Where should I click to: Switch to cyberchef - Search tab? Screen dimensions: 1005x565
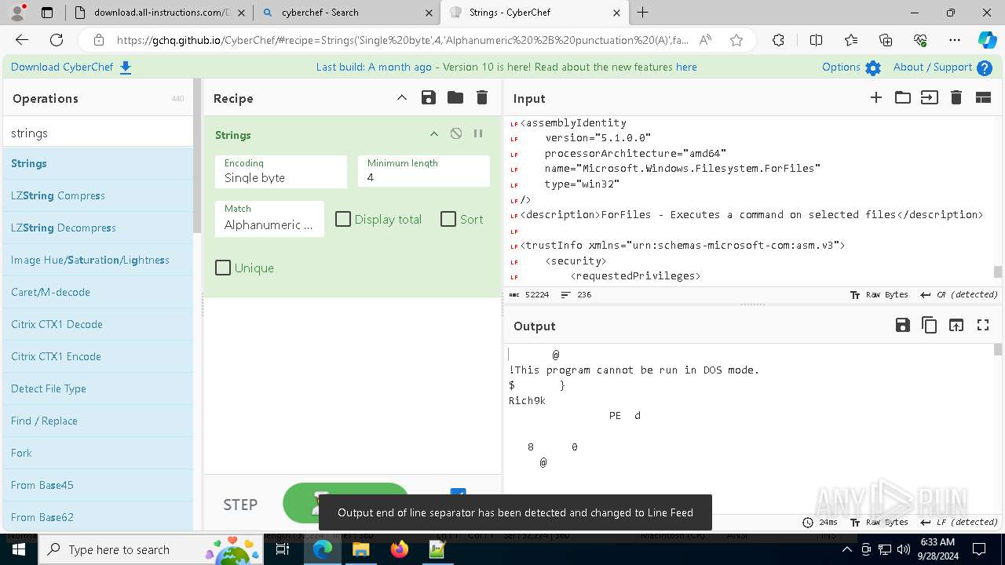click(346, 13)
